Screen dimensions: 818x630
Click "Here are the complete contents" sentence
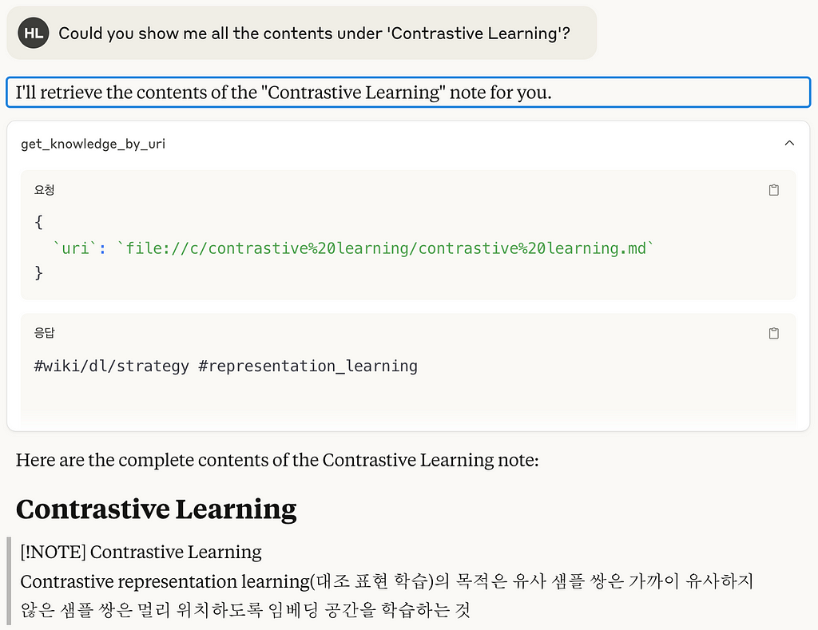point(277,460)
